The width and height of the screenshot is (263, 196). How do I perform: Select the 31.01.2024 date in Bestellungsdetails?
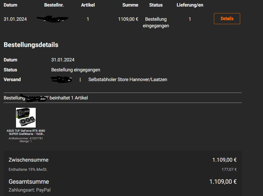click(63, 60)
